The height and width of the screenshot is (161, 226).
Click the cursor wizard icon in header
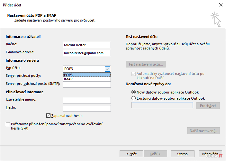point(216,19)
